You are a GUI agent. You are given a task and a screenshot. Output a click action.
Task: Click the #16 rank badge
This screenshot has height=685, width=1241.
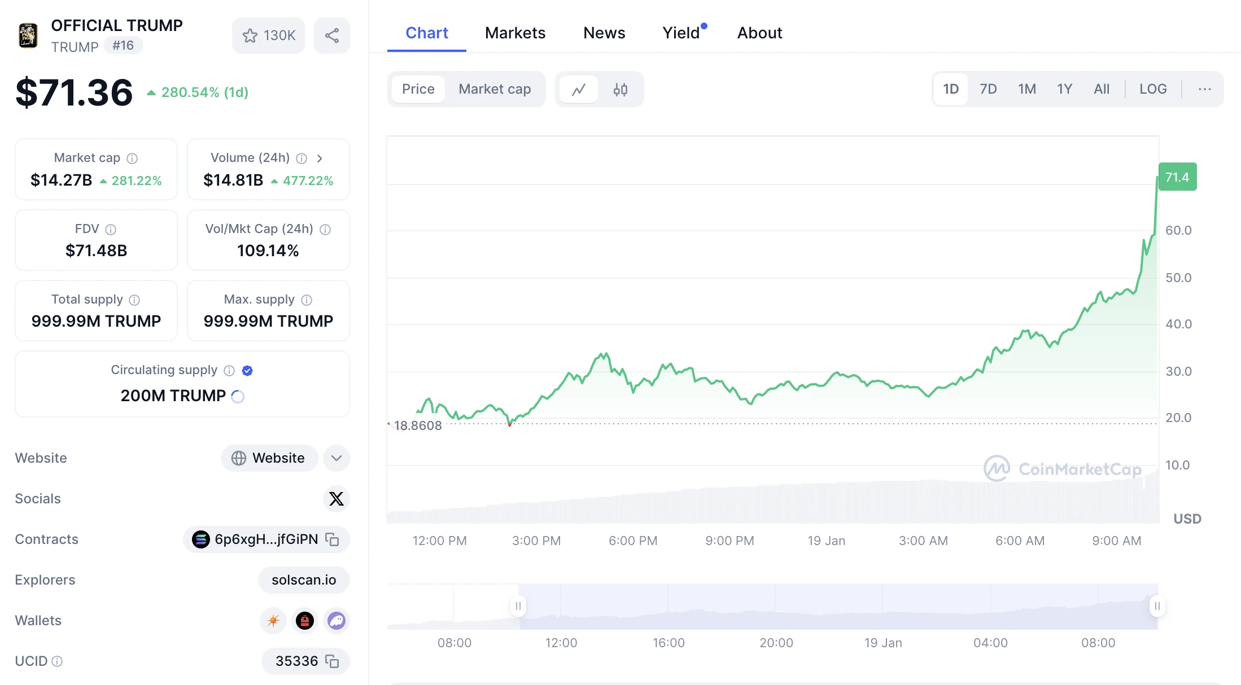point(123,46)
